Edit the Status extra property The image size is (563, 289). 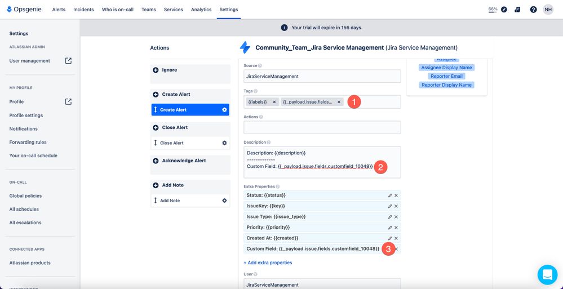pyautogui.click(x=390, y=195)
